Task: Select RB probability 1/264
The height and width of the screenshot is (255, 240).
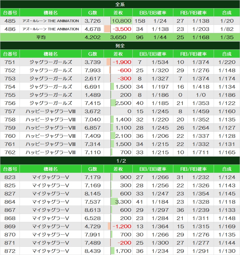Action: tap(201, 128)
